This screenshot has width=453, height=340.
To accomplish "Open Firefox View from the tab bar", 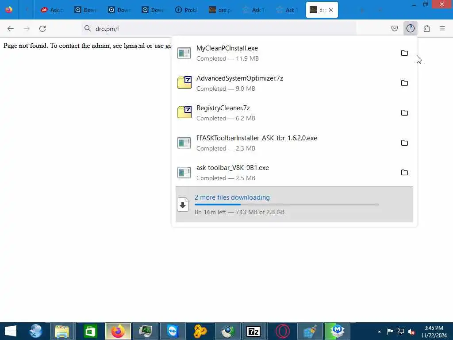I will click(9, 10).
